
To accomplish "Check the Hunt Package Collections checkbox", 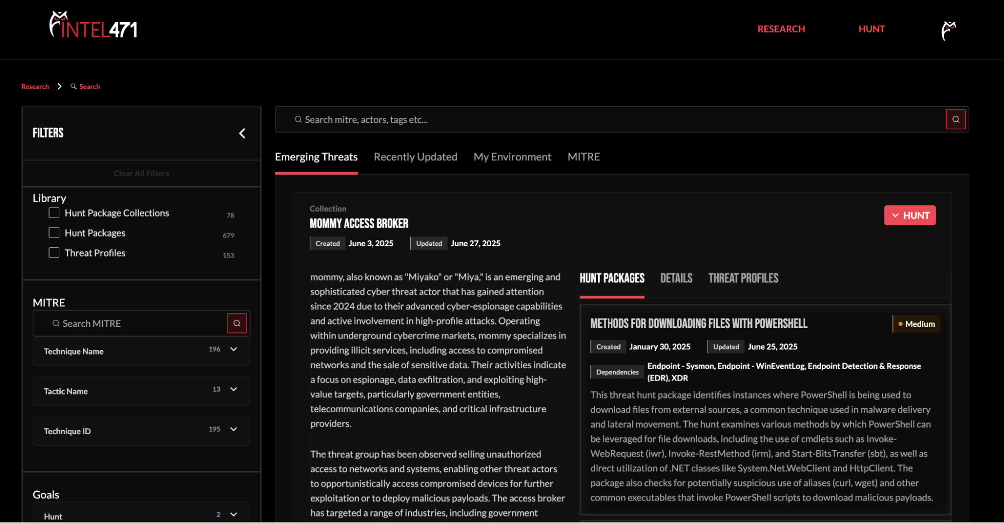I will pos(54,213).
